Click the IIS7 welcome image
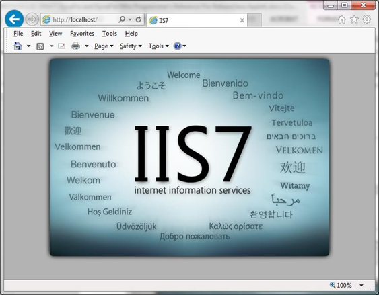Viewport: 379px width, 295px height. [x=190, y=157]
